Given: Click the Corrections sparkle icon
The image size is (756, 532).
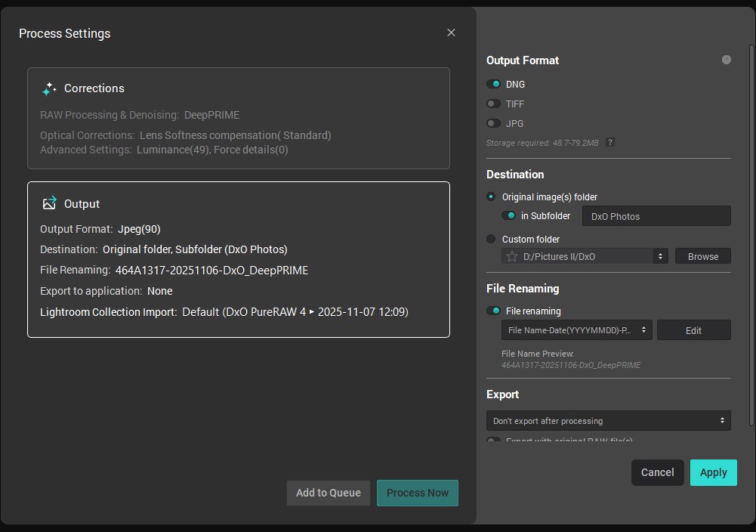Looking at the screenshot, I should 49,89.
